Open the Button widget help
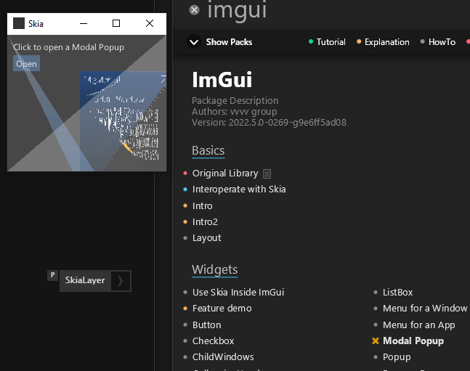 pyautogui.click(x=207, y=325)
